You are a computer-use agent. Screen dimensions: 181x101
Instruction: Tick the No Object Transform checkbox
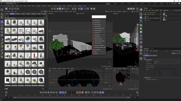tap(157, 80)
